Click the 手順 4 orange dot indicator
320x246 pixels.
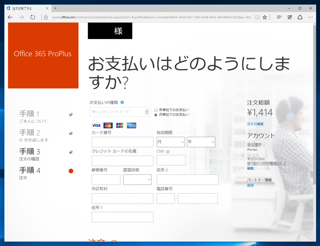(71, 171)
